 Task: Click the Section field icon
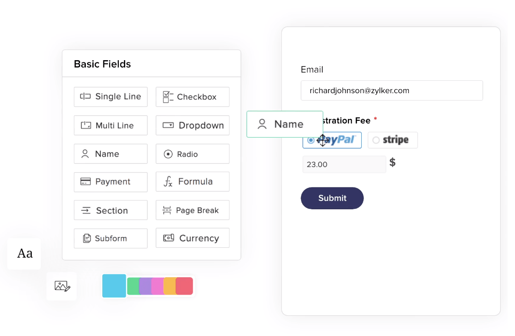pos(86,211)
